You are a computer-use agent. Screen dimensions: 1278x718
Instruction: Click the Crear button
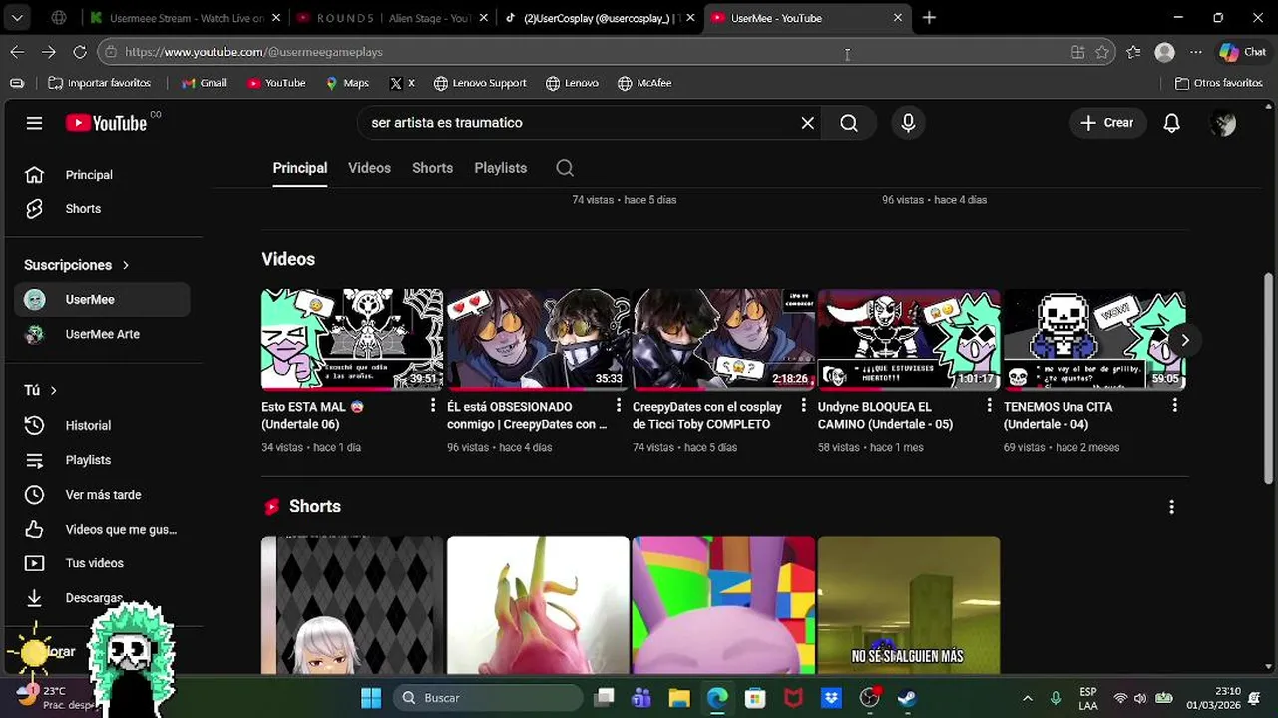(1107, 123)
